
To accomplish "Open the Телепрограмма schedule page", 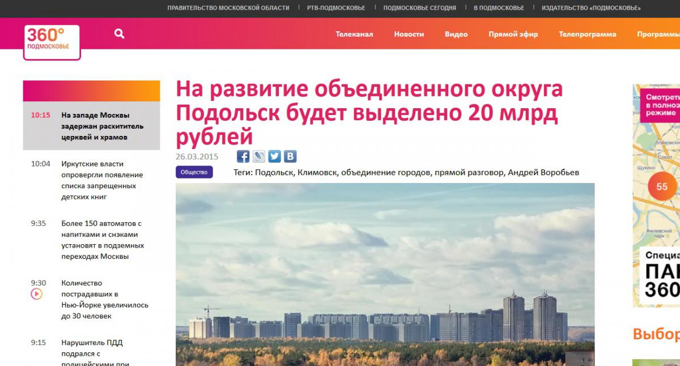I will click(587, 34).
